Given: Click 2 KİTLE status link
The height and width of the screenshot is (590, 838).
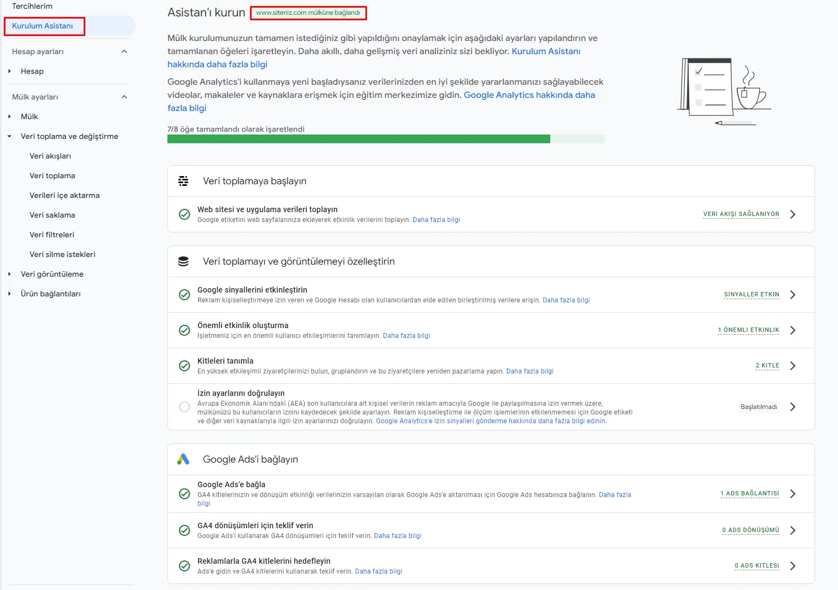Looking at the screenshot, I should pyautogui.click(x=767, y=366).
